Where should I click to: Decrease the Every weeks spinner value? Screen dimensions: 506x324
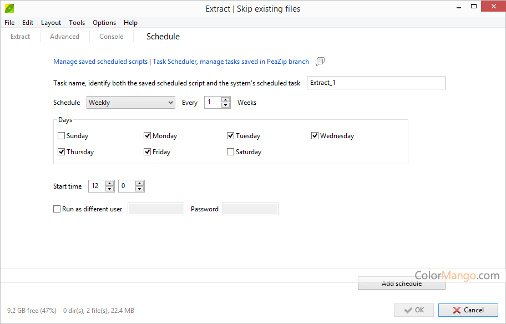coord(226,105)
